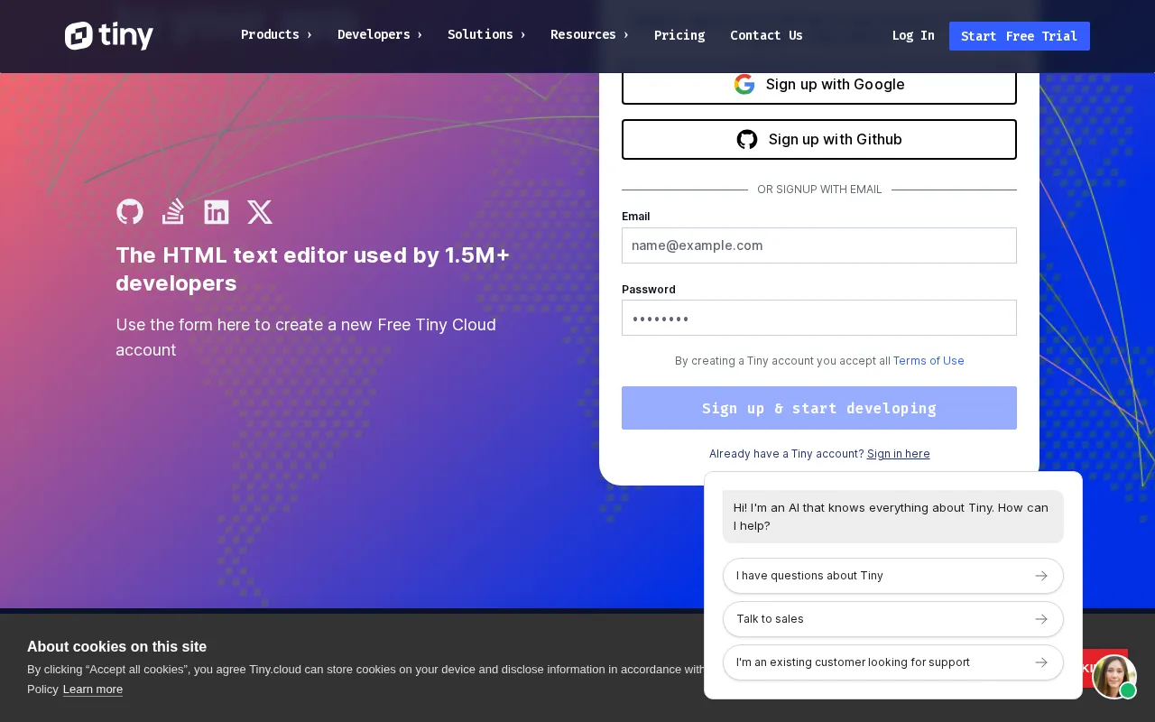
Task: Sign up with Google
Action: click(819, 85)
